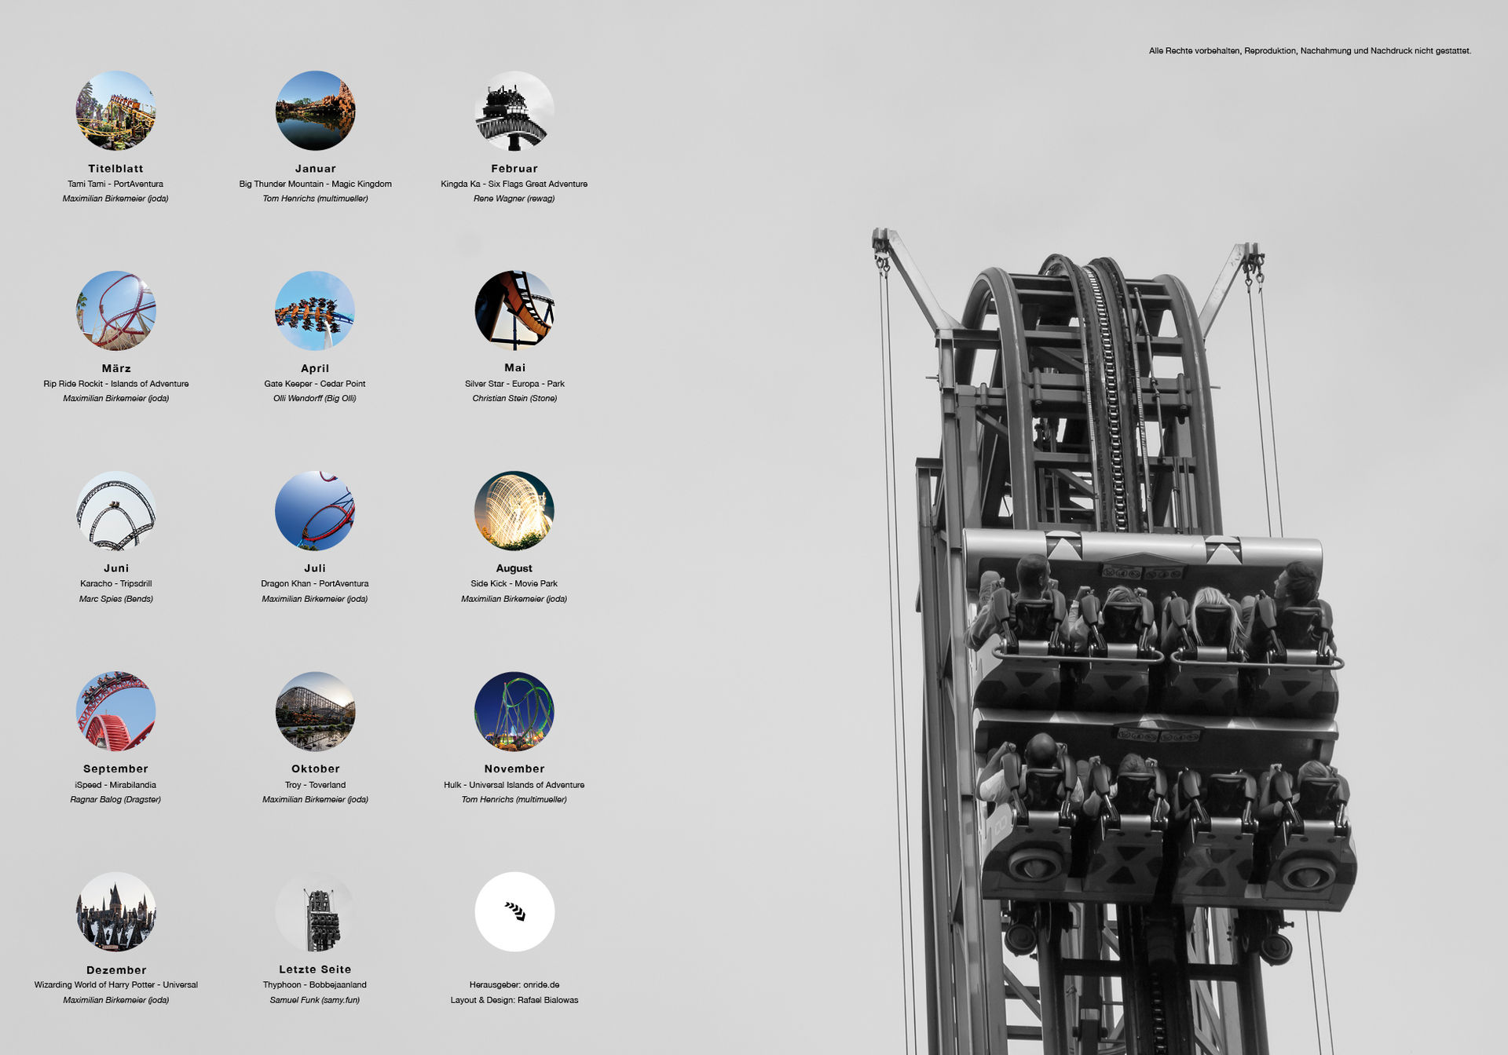Viewport: 1508px width, 1055px height.
Task: Click the Alle Rechte vorbehalten copyright notice
Action: pos(1309,51)
